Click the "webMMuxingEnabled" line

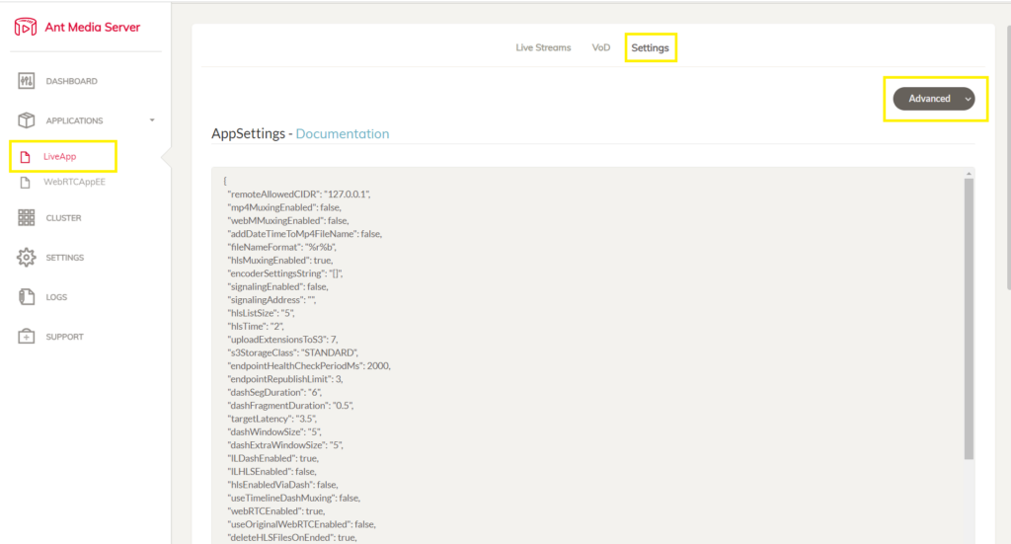coord(288,220)
